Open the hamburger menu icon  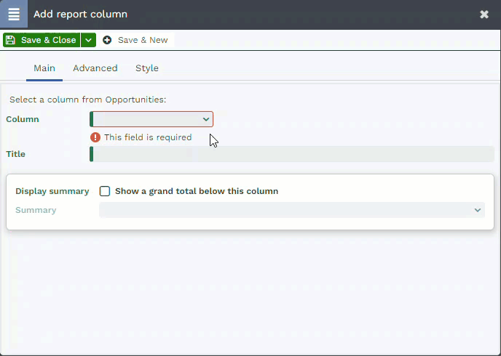pos(14,14)
